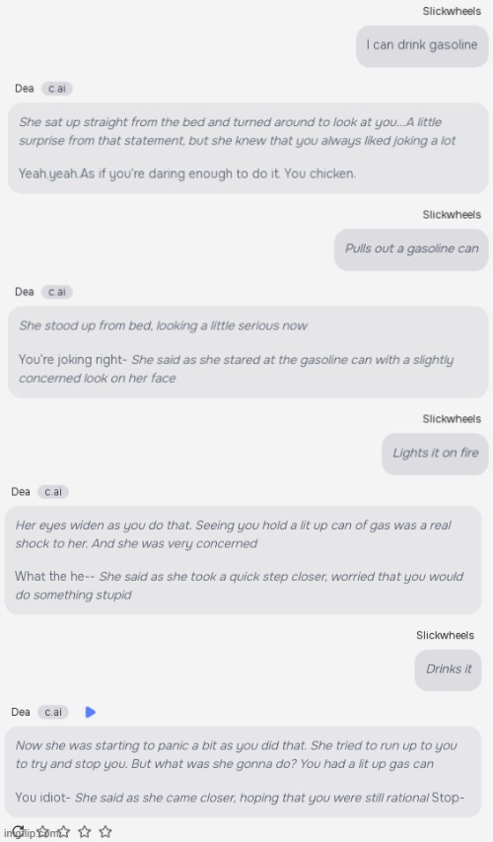Screen dimensions: 493x842
Task: Click Dea's 'What the he--' reply bubble
Action: click(x=244, y=560)
